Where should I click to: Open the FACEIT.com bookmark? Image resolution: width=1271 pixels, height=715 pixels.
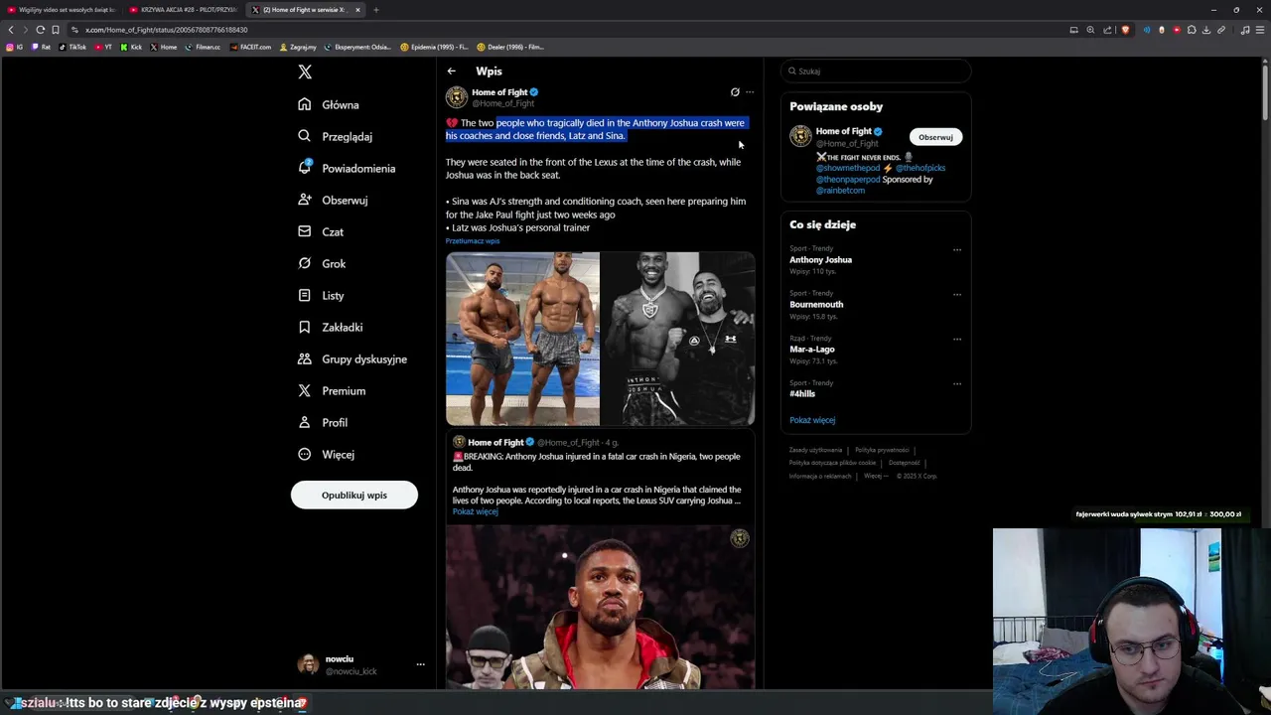pos(250,47)
